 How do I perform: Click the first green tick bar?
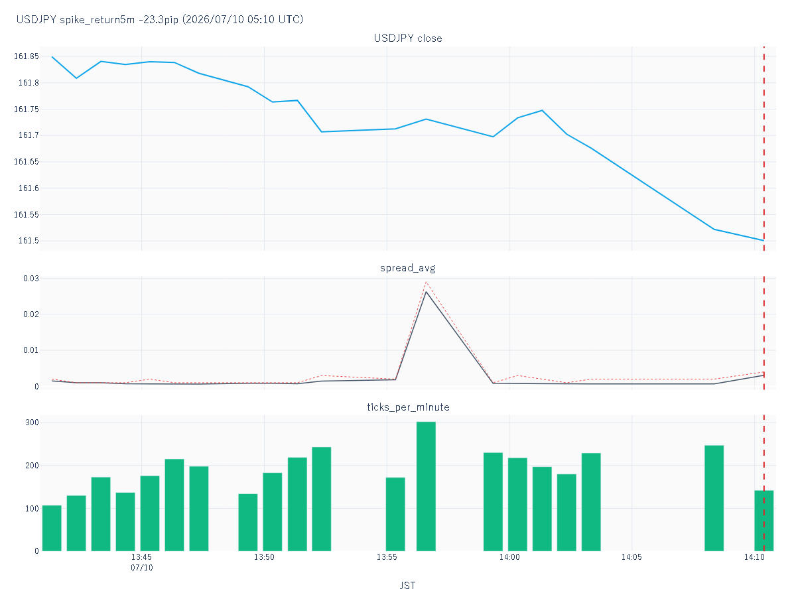coord(52,528)
